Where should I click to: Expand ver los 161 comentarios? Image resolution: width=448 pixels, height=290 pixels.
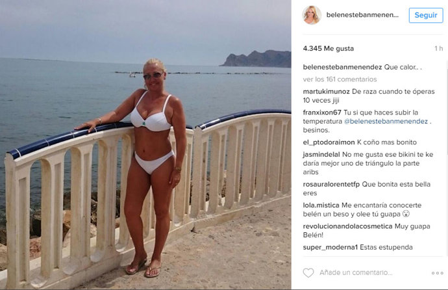click(340, 79)
